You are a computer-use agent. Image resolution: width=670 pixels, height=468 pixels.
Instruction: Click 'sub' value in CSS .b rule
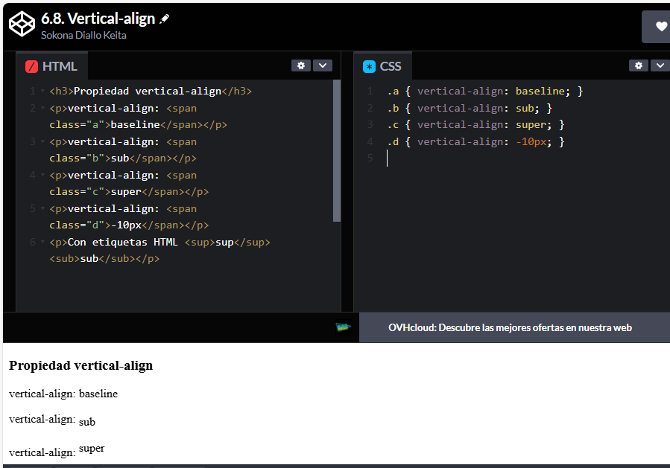click(525, 108)
